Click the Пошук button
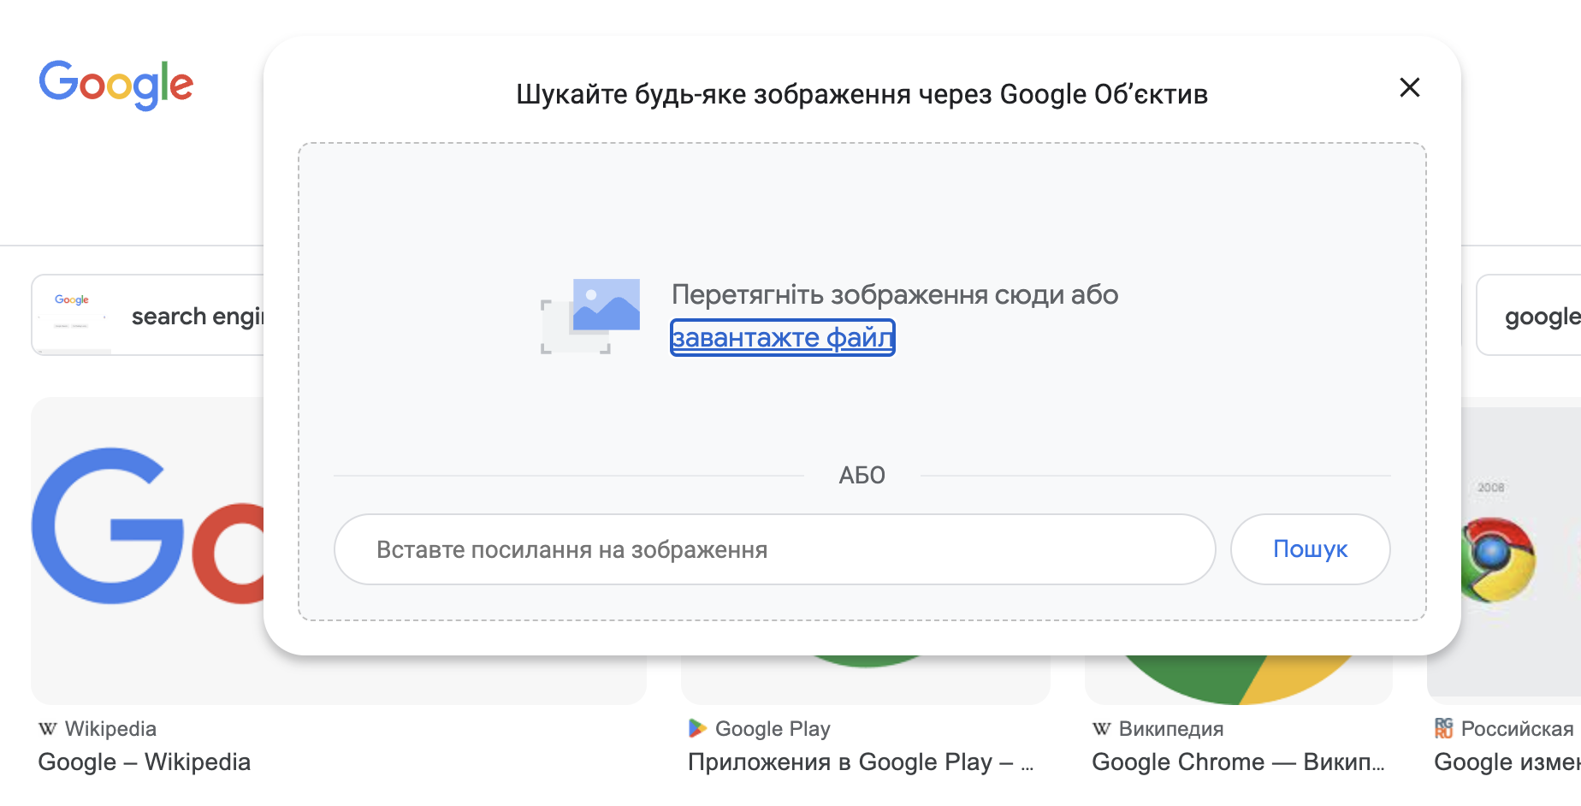This screenshot has width=1581, height=806. click(1310, 549)
